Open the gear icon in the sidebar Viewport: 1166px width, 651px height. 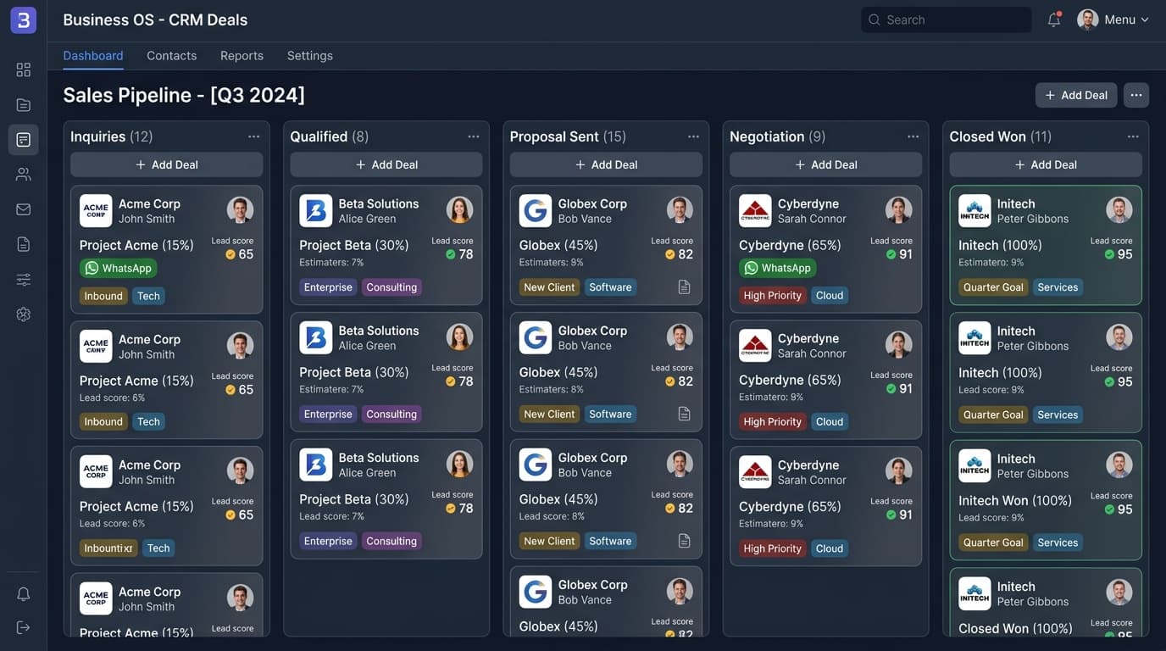coord(23,314)
